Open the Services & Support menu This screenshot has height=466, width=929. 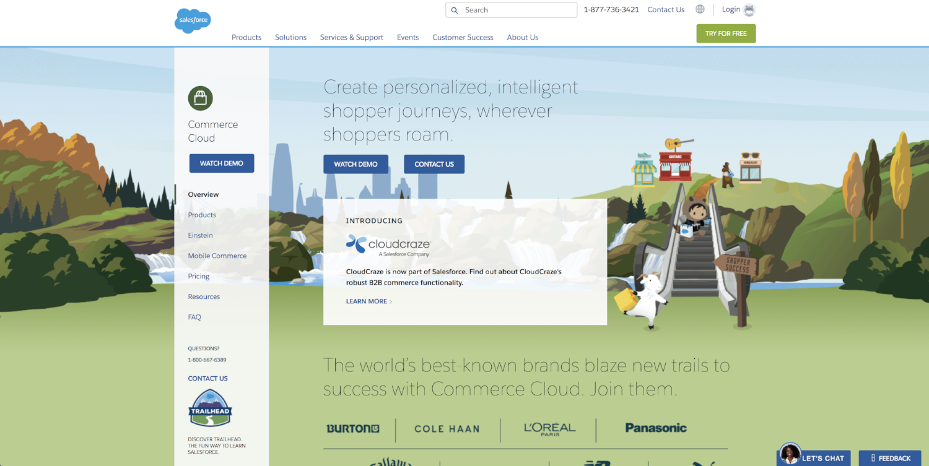(x=351, y=37)
